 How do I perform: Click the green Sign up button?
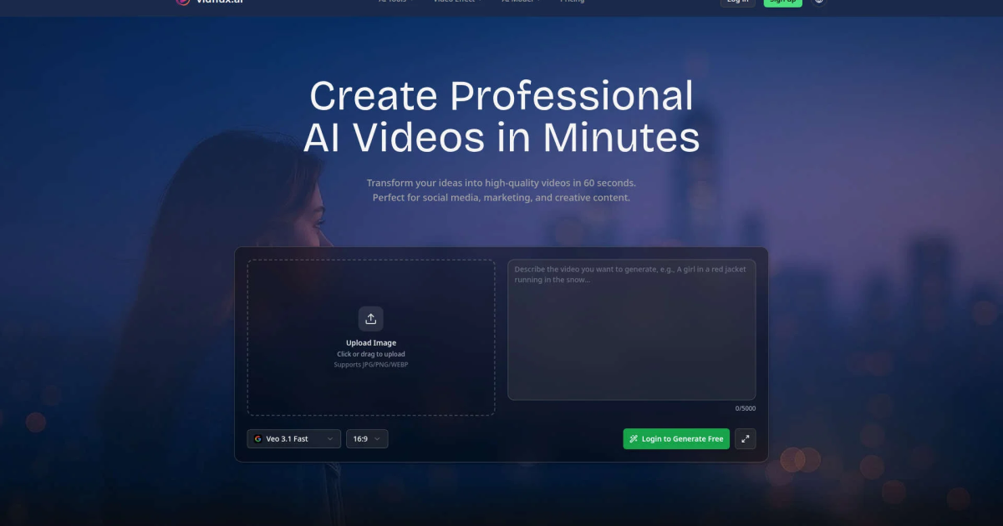[x=783, y=3]
